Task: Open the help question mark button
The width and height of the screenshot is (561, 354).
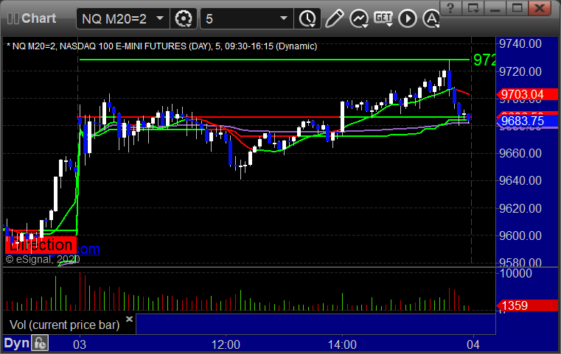Action: pos(451,8)
